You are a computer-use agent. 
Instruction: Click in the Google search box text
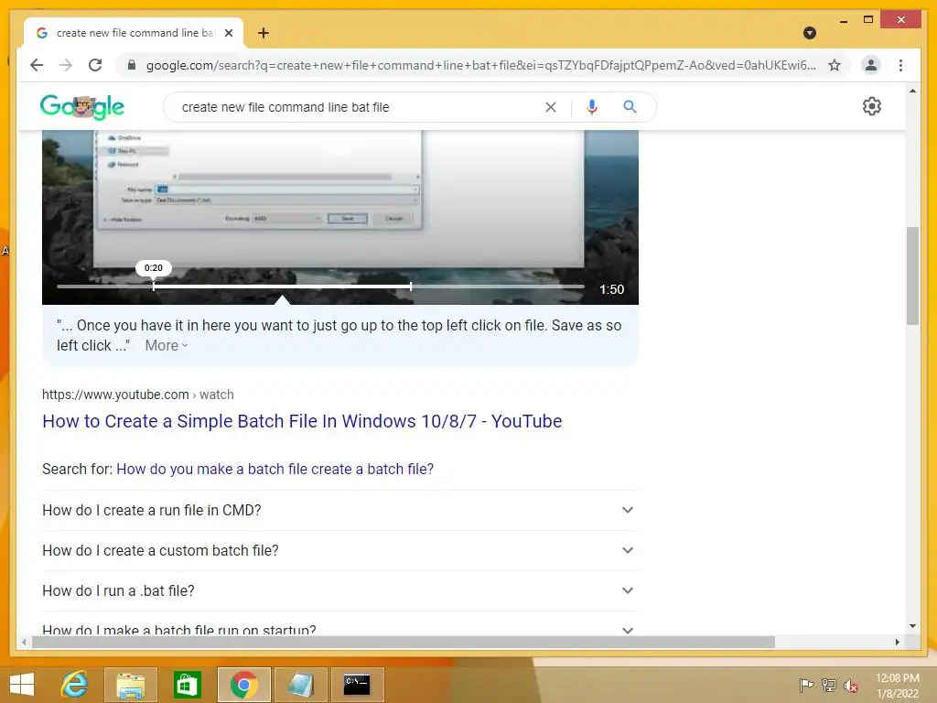285,107
